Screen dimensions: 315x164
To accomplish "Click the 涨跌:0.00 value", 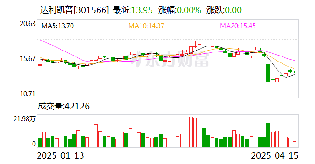I will (x=224, y=10).
